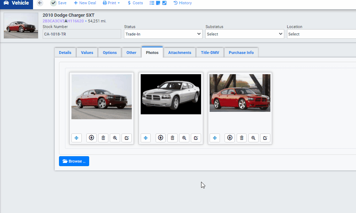Click move handle on bridge photo

215,138
